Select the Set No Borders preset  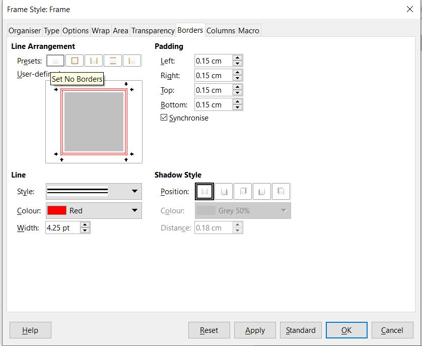[x=55, y=61]
